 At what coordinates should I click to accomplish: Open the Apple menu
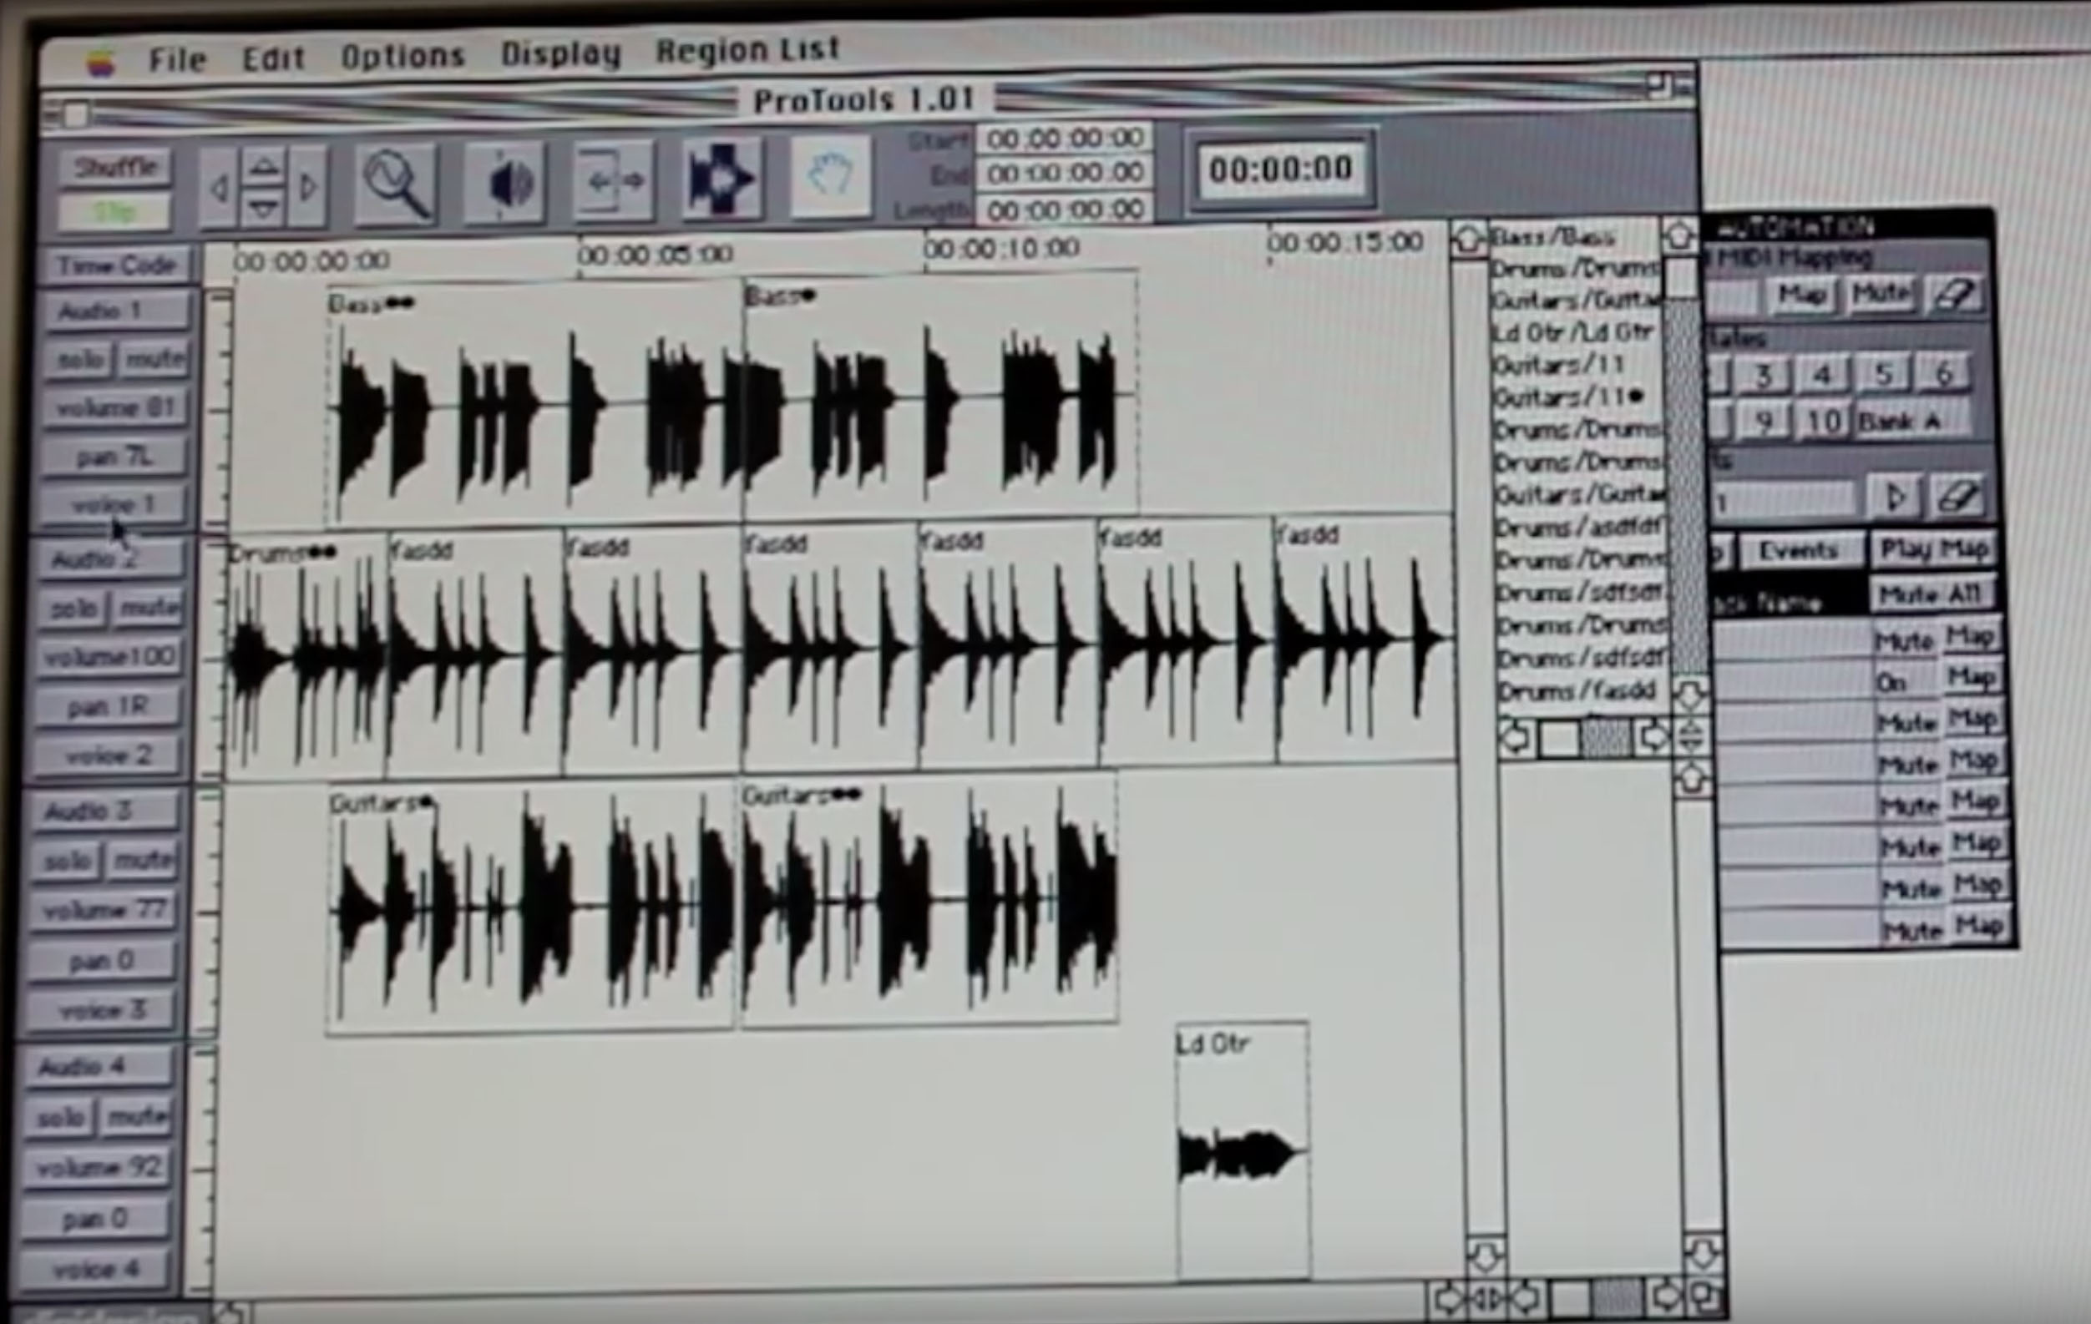(x=102, y=55)
